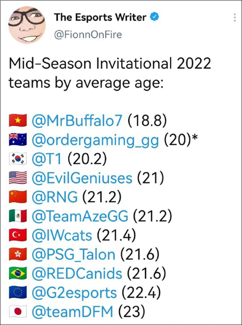The width and height of the screenshot is (242, 325).
Task: Visit the @RNG mention link
Action: 55,197
